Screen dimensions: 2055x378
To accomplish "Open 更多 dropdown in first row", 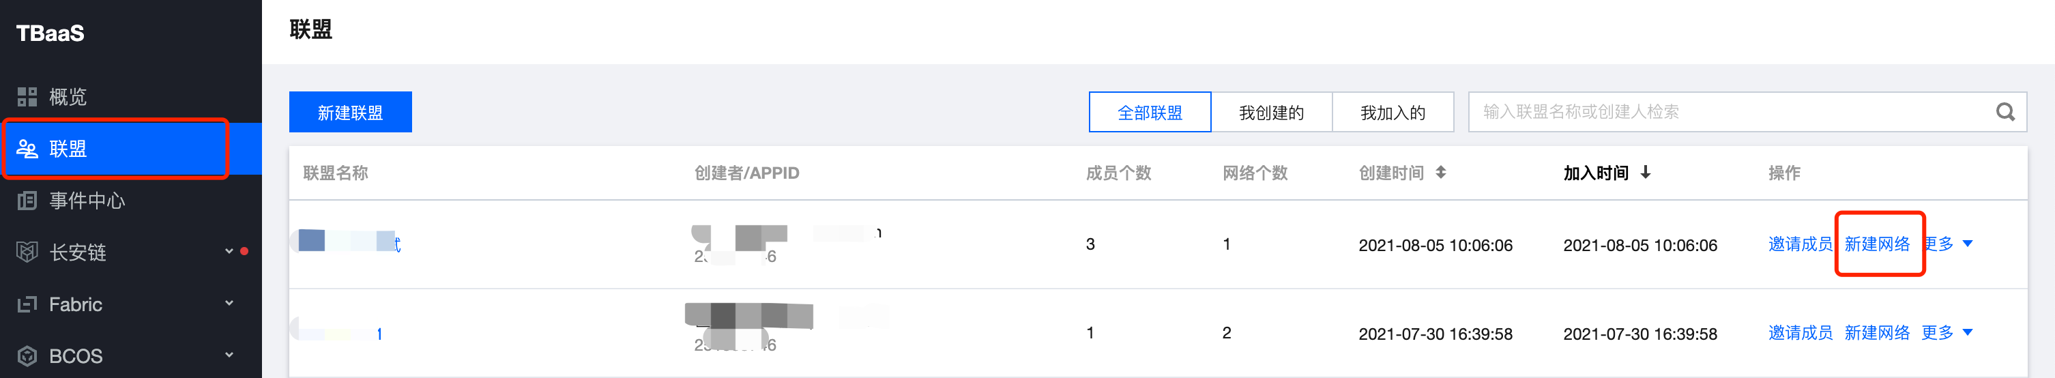I will pyautogui.click(x=1947, y=244).
